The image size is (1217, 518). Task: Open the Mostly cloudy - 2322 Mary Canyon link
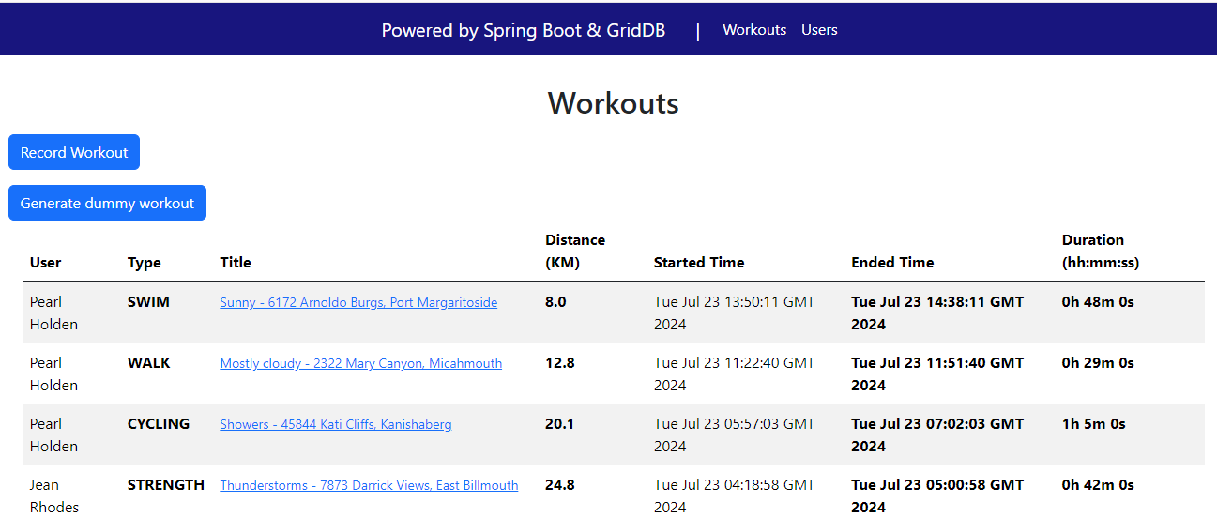pos(360,364)
